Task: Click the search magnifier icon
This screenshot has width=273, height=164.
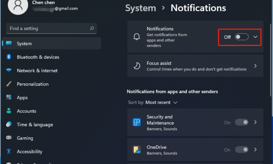Action: tap(92, 28)
